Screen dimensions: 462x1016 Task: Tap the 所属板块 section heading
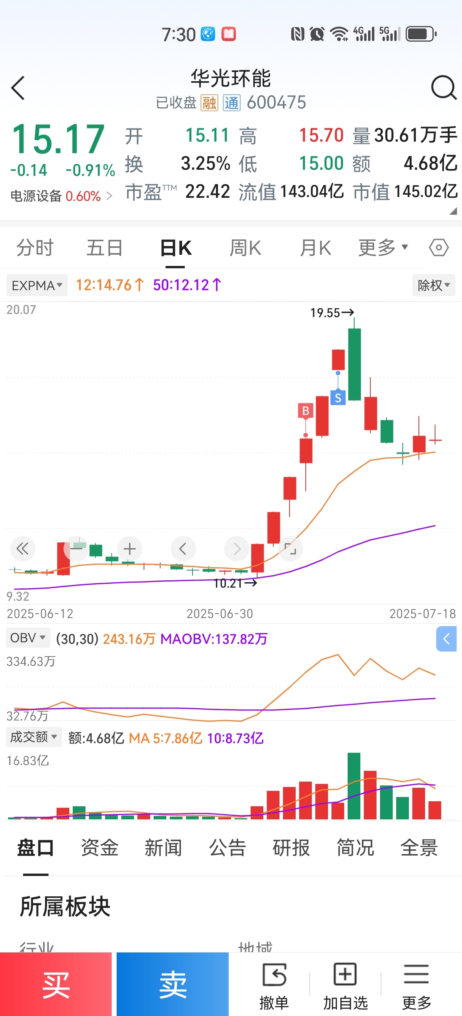pyautogui.click(x=65, y=906)
